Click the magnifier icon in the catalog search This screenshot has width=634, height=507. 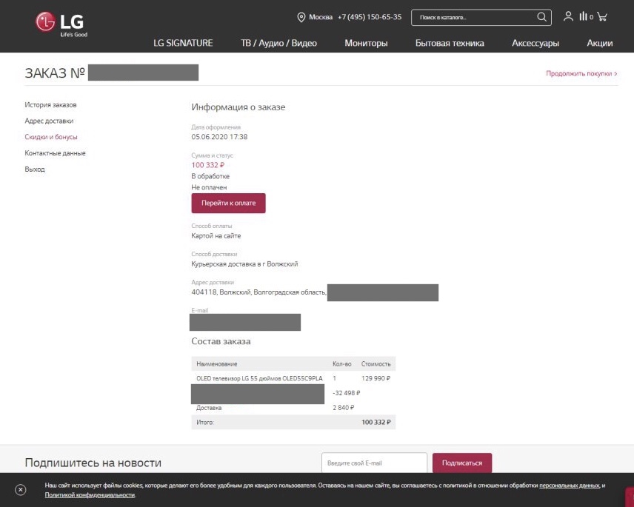pos(542,17)
